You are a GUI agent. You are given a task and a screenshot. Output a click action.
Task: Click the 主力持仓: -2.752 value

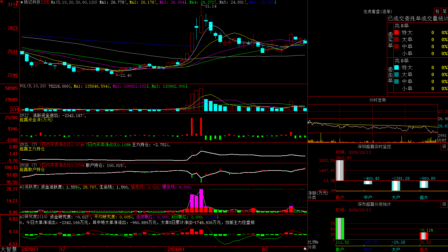pos(149,144)
